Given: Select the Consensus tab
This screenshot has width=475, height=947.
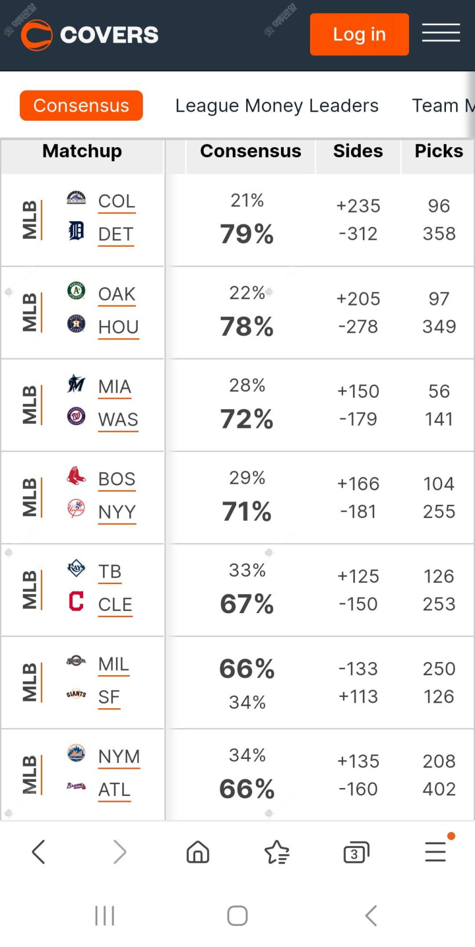Looking at the screenshot, I should point(81,105).
